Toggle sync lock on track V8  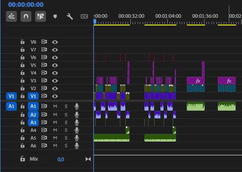[44, 42]
